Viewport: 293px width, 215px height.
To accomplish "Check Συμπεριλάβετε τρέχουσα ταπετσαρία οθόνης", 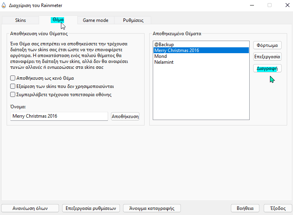I will pos(13,95).
